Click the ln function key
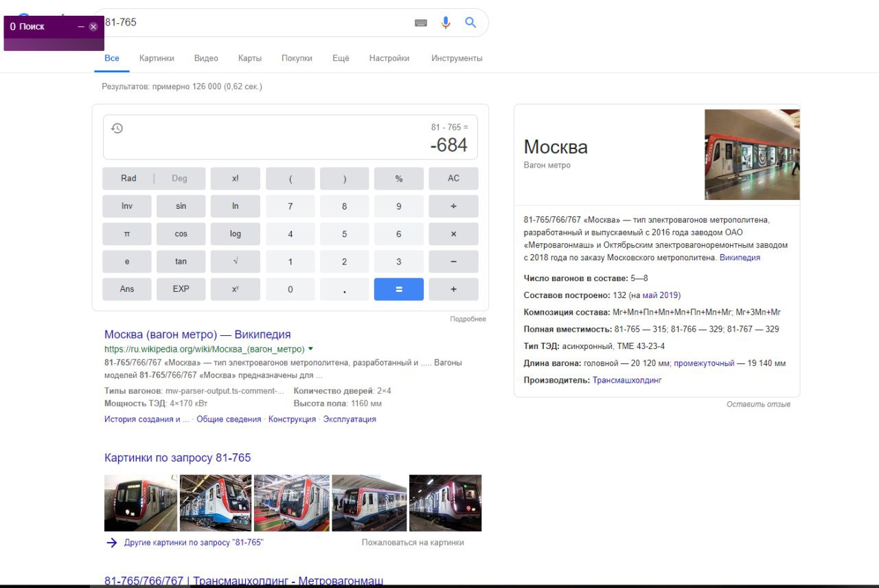This screenshot has height=588, width=879. (x=236, y=206)
